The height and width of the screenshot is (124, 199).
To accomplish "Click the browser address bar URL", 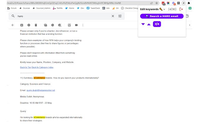I will (x=64, y=3).
